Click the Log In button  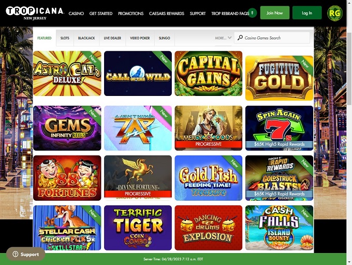tap(307, 13)
